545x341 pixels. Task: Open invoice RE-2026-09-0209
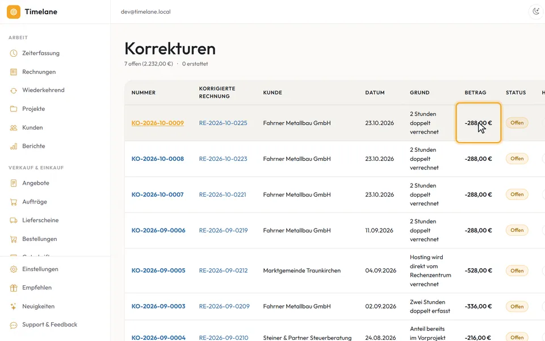coord(224,306)
